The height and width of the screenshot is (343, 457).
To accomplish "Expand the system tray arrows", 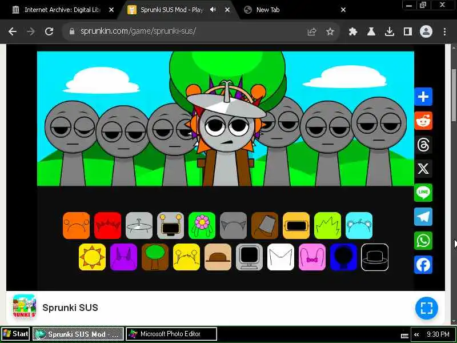I will [417, 334].
